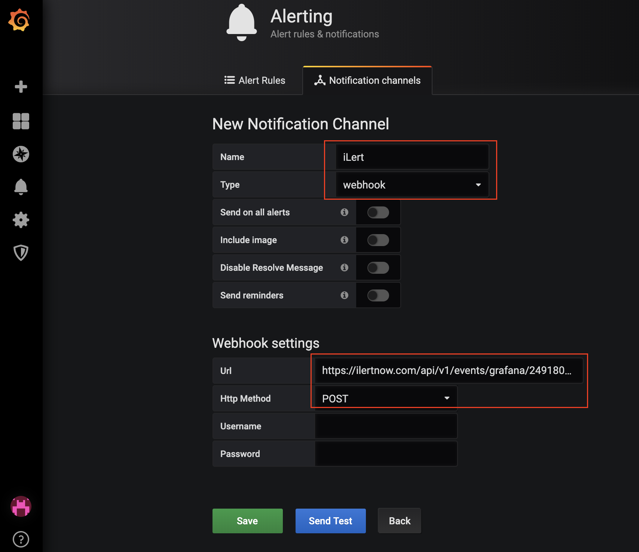The height and width of the screenshot is (552, 639).
Task: Click into the Username field
Action: pos(386,426)
